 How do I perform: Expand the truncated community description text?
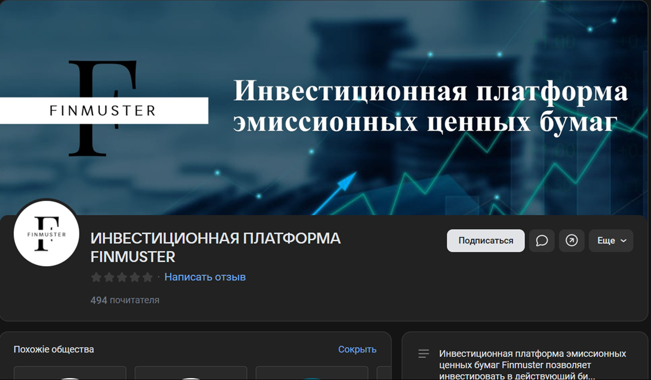(x=533, y=365)
